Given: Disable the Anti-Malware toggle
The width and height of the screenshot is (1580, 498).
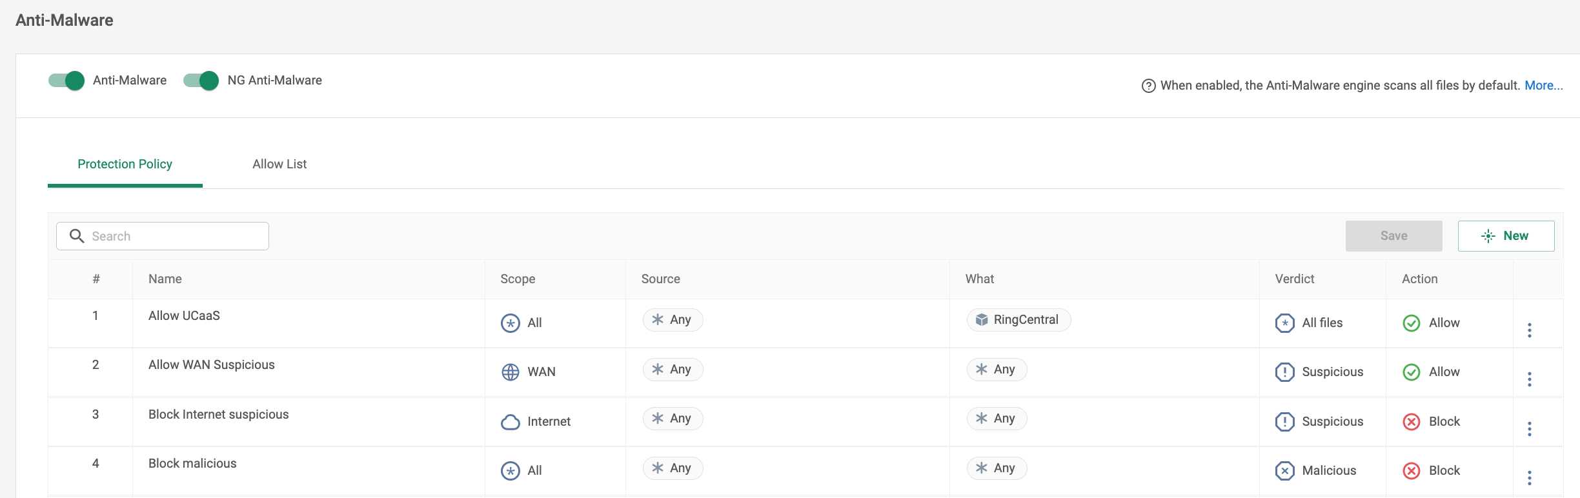Looking at the screenshot, I should (66, 81).
